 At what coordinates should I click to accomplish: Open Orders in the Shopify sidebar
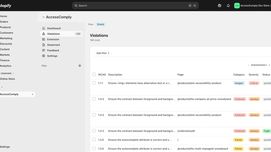(x=4, y=22)
